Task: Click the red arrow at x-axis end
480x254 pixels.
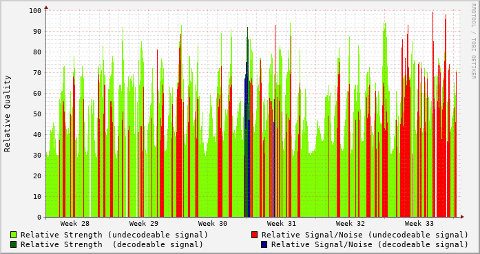Action: coord(462,217)
